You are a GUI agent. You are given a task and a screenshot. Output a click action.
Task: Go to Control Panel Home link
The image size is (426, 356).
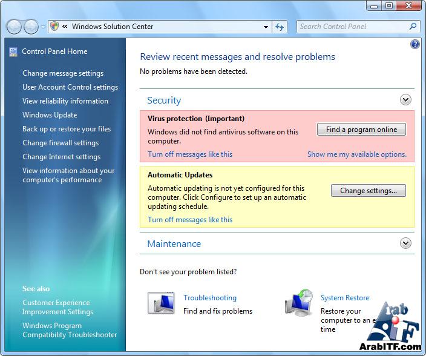[x=54, y=51]
